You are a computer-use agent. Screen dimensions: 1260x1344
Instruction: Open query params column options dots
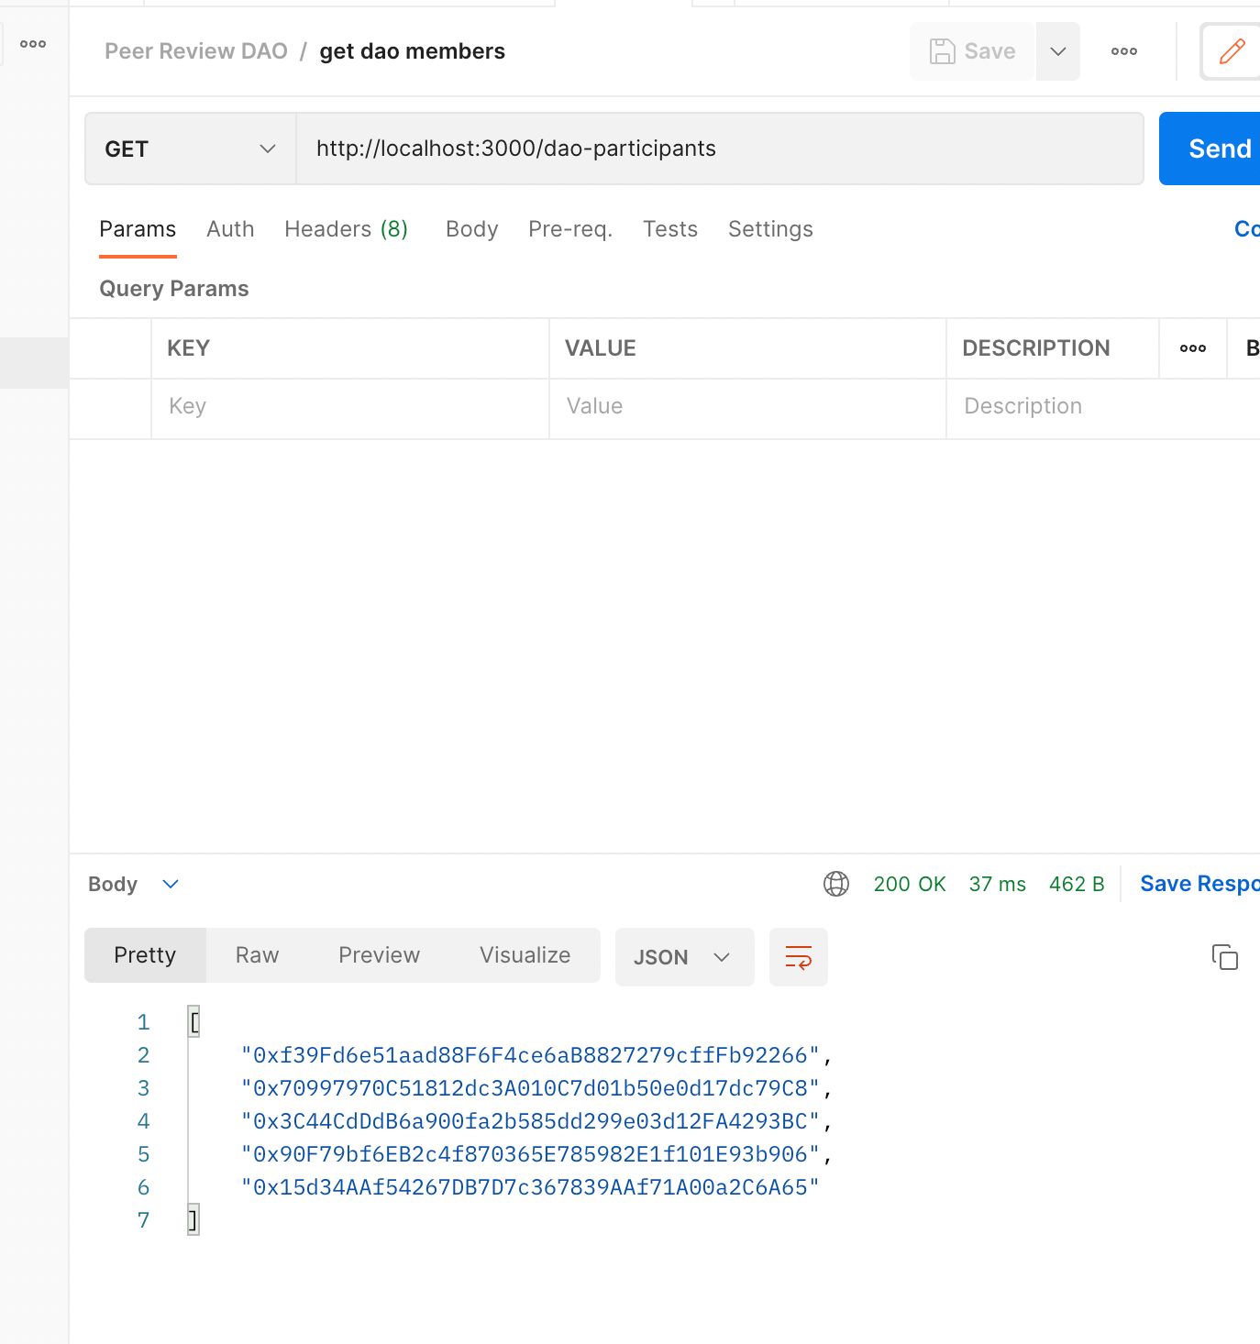click(1193, 348)
